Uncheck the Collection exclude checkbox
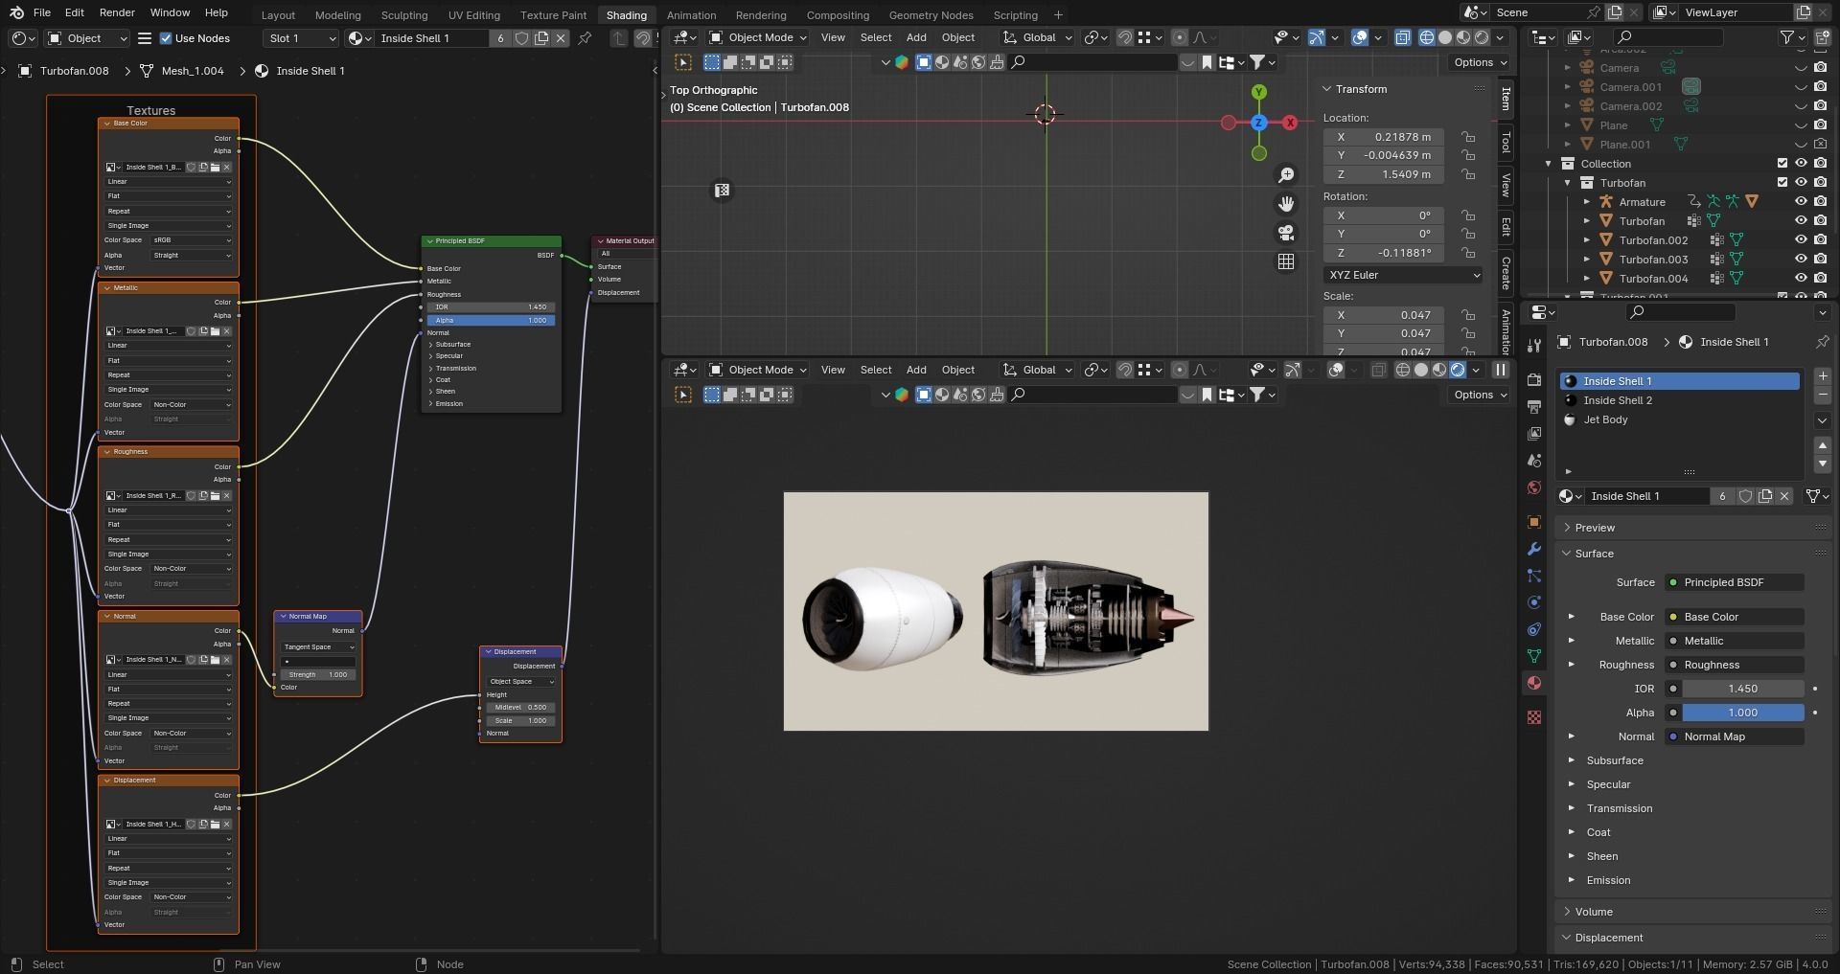1840x974 pixels. click(1782, 164)
